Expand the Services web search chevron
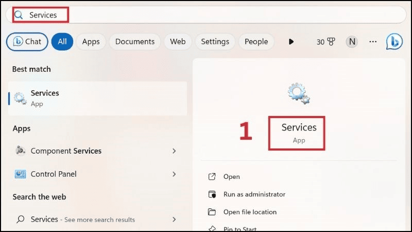412x232 pixels. pyautogui.click(x=174, y=220)
